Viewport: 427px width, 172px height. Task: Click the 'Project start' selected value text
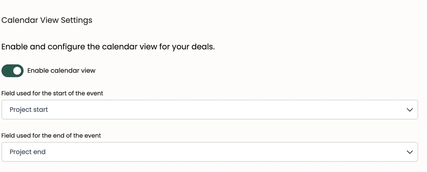pyautogui.click(x=29, y=109)
